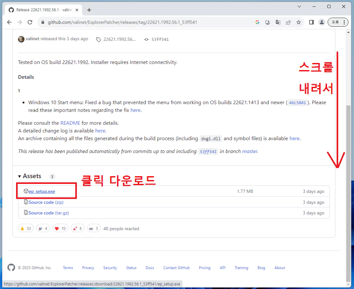
Task: Open commit 53ff541 near tag
Action: point(160,39)
